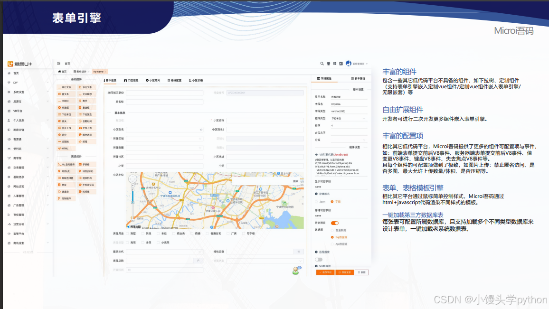Open the 所属商圈 dropdown
This screenshot has height=309, width=549.
point(165,148)
